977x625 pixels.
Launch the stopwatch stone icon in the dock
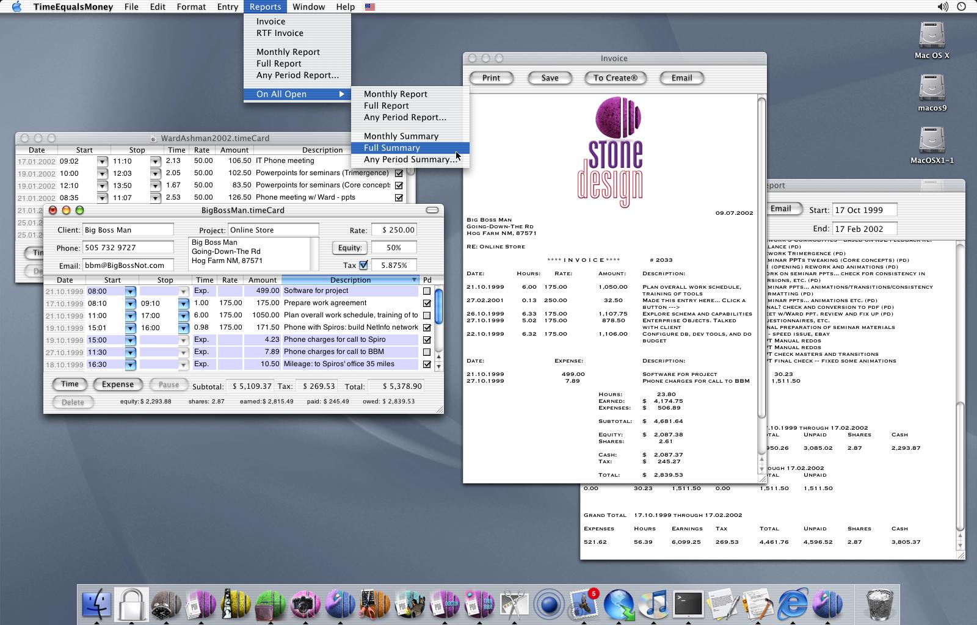point(165,604)
